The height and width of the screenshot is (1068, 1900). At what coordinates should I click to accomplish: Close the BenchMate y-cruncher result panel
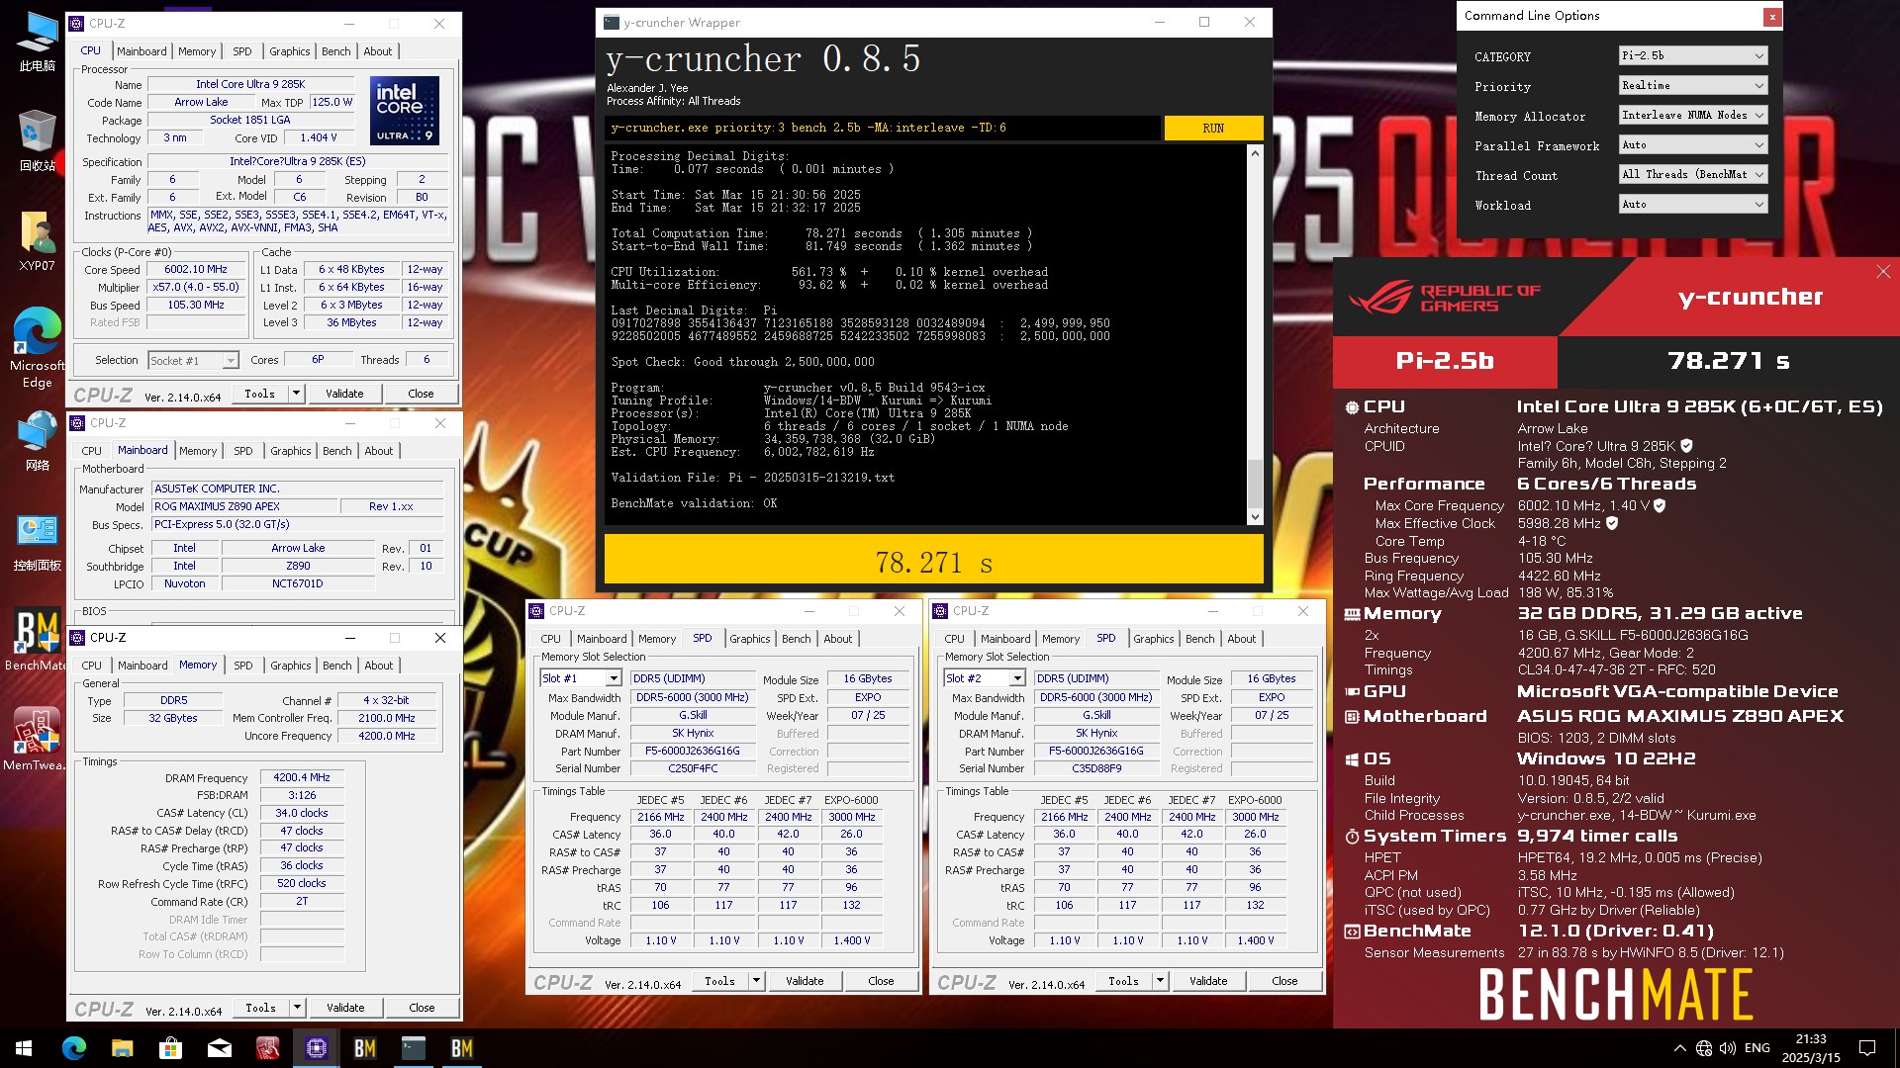1882,272
